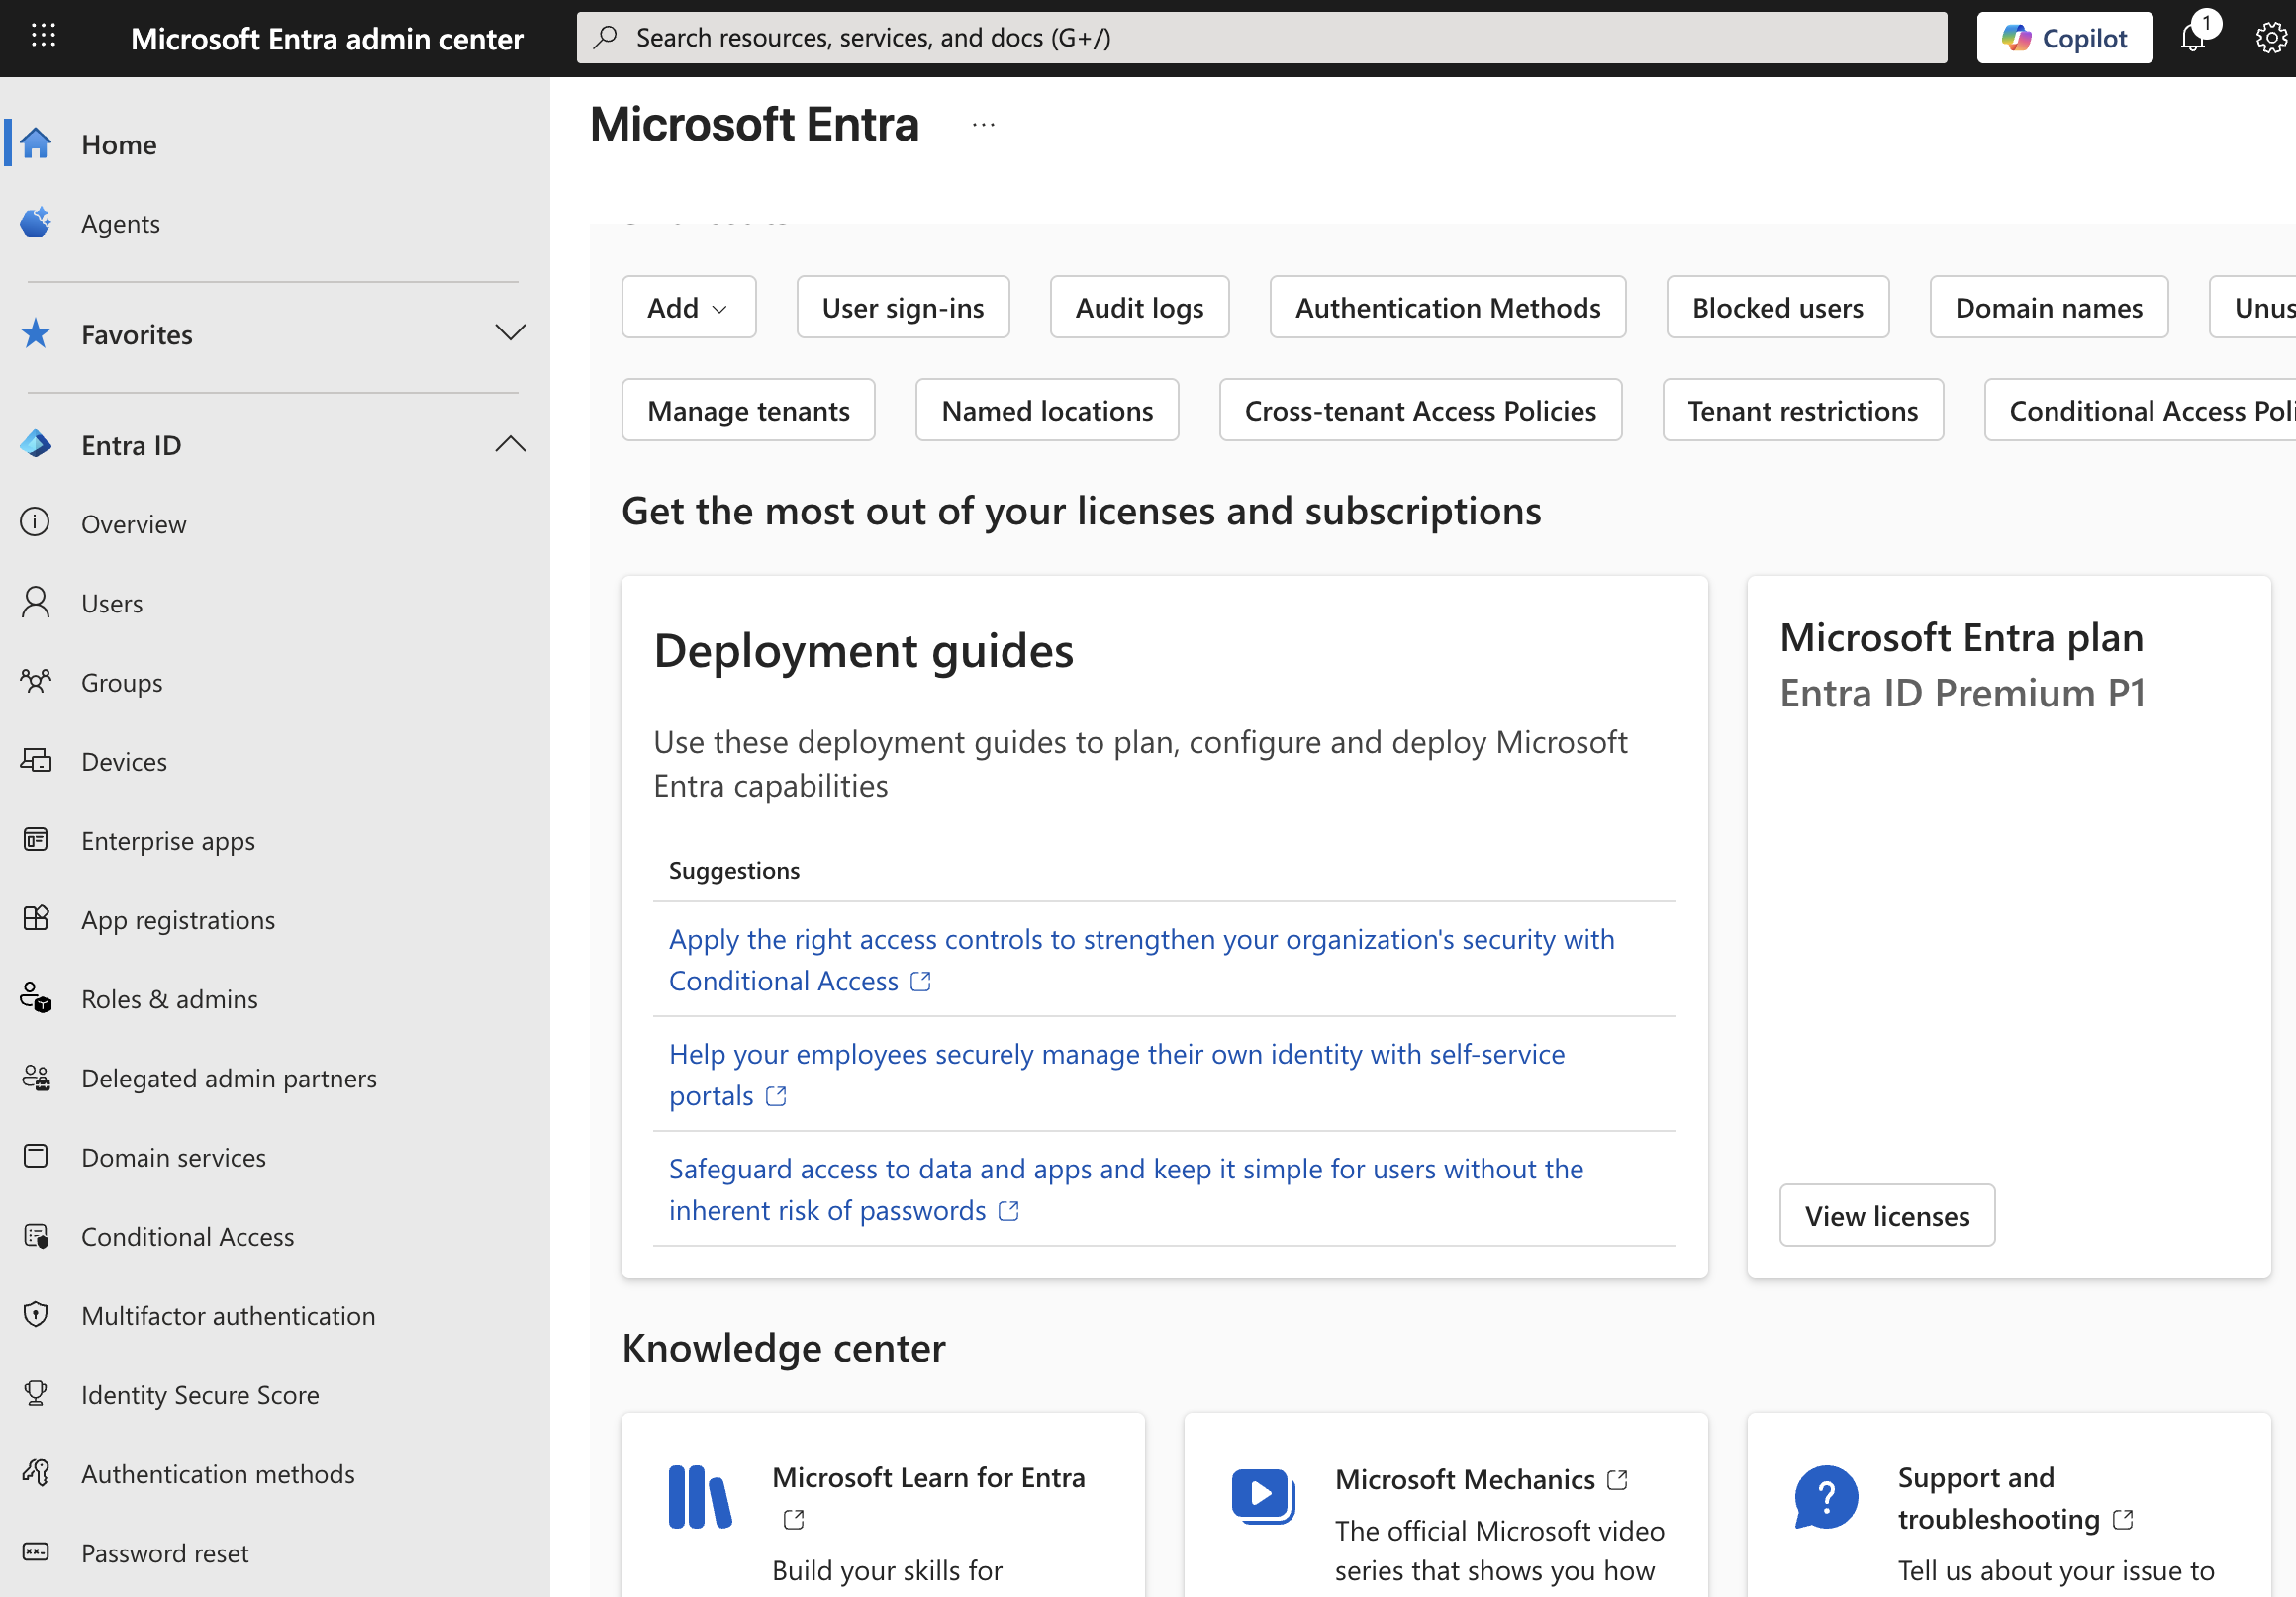Open the notifications bell icon
2296x1597 pixels.
(x=2192, y=38)
